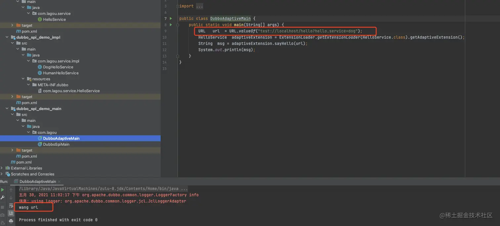Click the META-INF.dubbo folder icon
This screenshot has width=500, height=226.
(34, 85)
